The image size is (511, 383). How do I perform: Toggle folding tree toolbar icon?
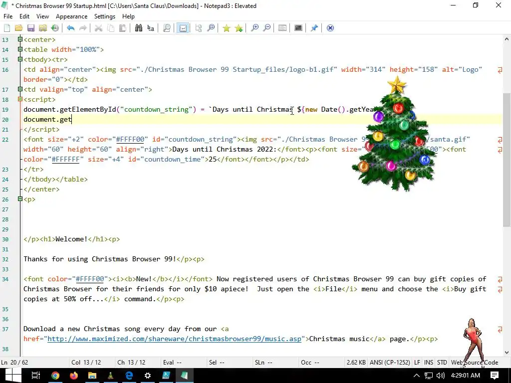[199, 28]
